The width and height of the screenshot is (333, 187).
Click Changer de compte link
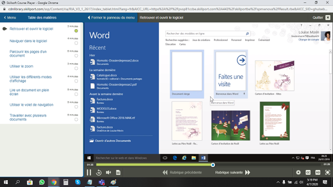click(308, 39)
